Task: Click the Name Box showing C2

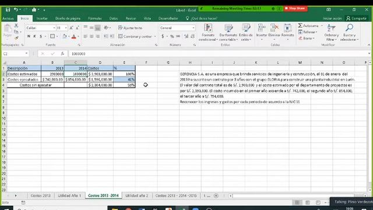Action: tap(15, 54)
